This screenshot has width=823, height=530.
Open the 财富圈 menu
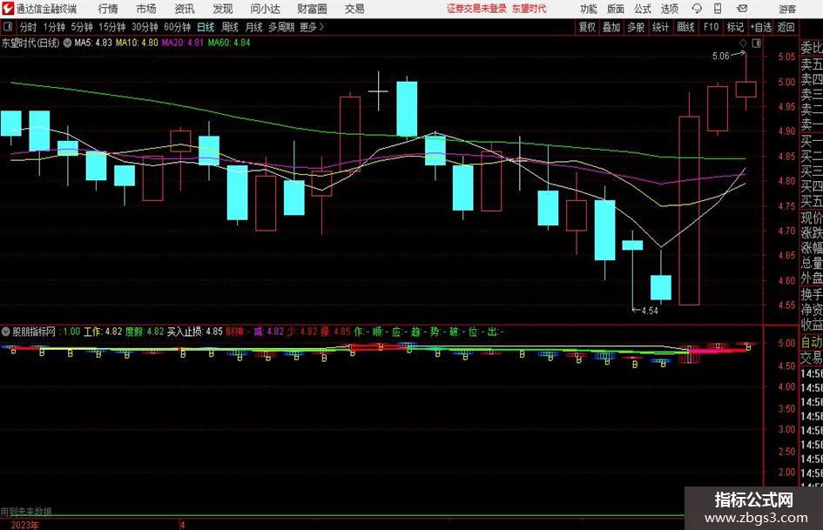[x=312, y=9]
